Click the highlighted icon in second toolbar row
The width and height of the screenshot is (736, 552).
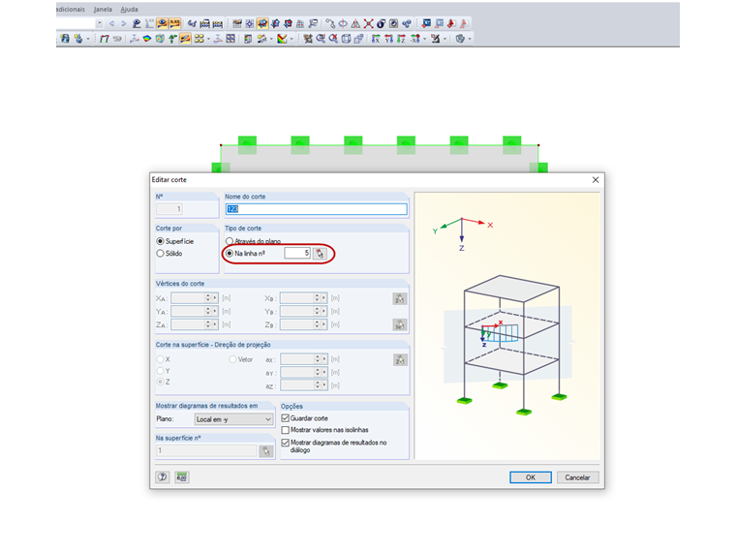185,39
